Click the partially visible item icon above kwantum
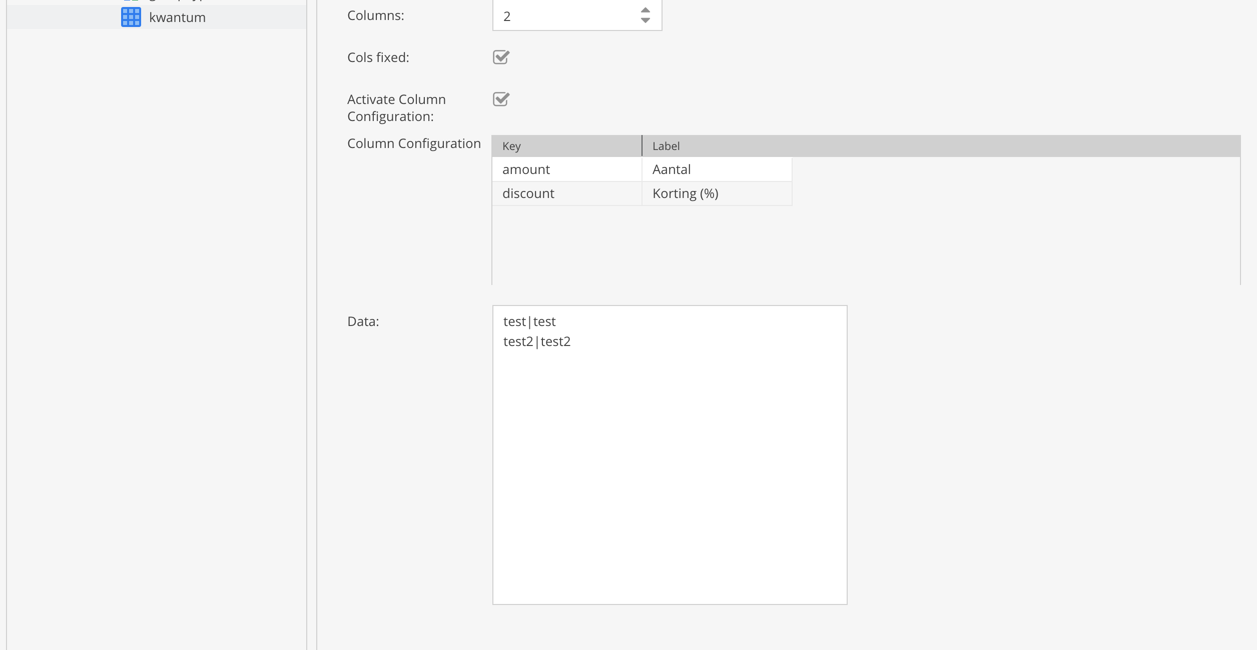 tap(131, 1)
